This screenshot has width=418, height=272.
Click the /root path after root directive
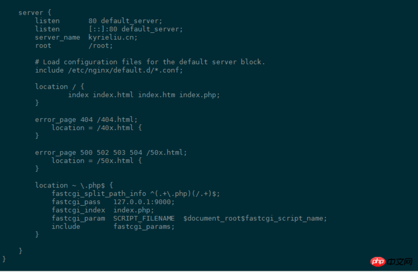[x=100, y=45]
